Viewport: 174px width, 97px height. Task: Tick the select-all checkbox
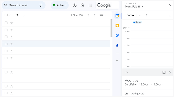pyautogui.click(x=6, y=15)
